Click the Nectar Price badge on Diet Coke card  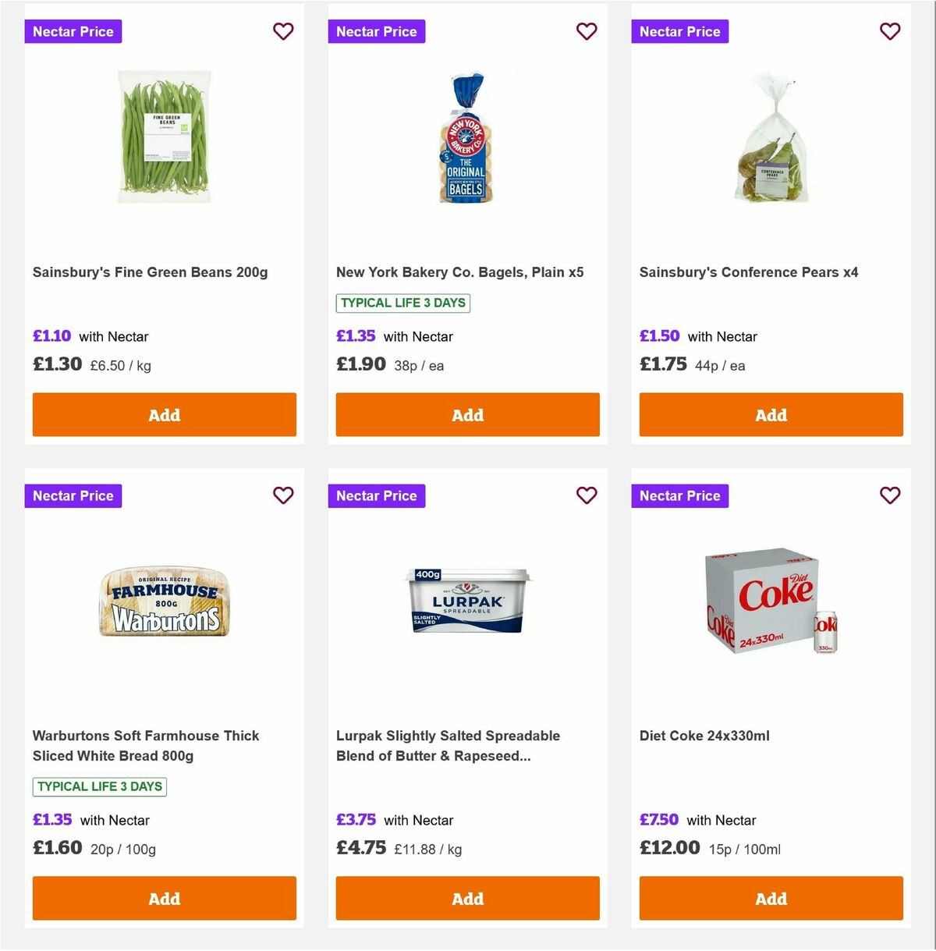(x=679, y=495)
